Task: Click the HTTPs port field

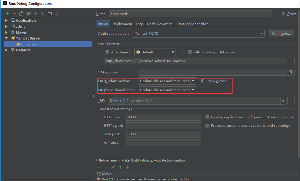Action: click(163, 125)
